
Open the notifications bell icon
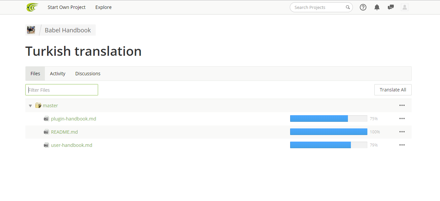pos(377,7)
